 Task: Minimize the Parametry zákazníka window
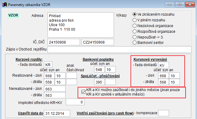tap(169, 5)
